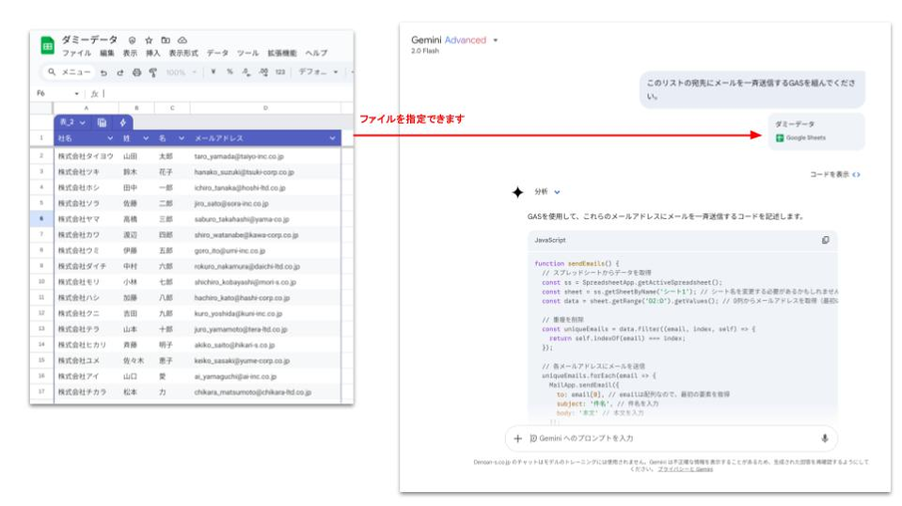Viewport: 902px width, 506px height.
Task: Open the メールアドレス column filter dropdown
Action: [x=332, y=138]
